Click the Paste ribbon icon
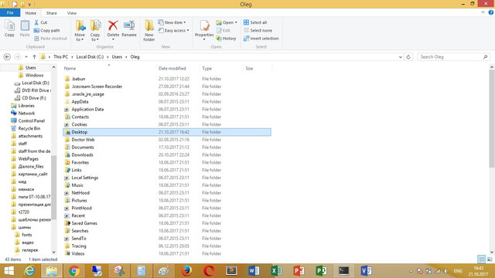 pos(25,29)
